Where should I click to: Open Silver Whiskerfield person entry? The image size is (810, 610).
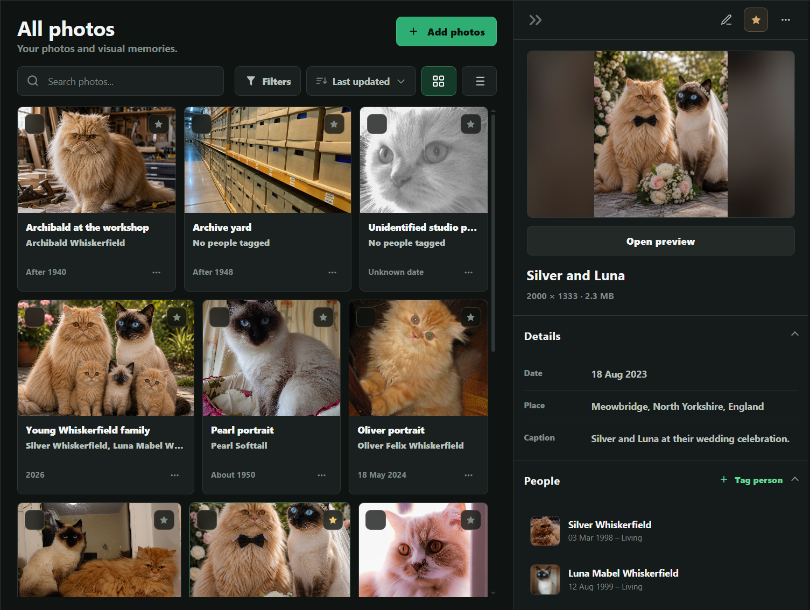pyautogui.click(x=661, y=531)
